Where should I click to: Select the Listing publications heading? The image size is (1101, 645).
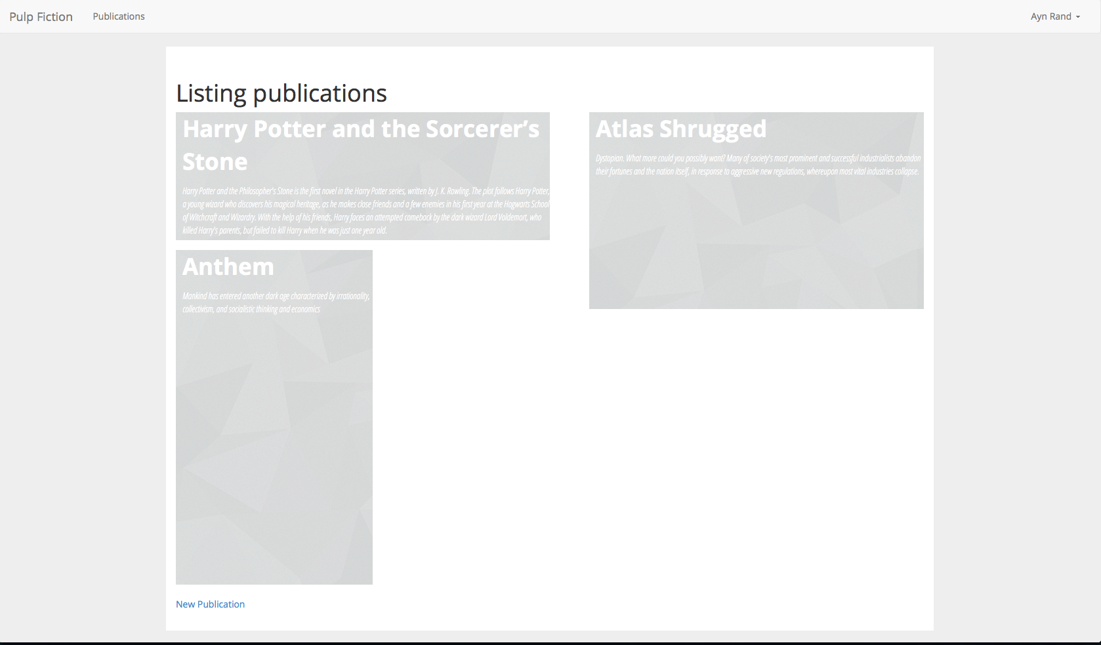(x=281, y=93)
